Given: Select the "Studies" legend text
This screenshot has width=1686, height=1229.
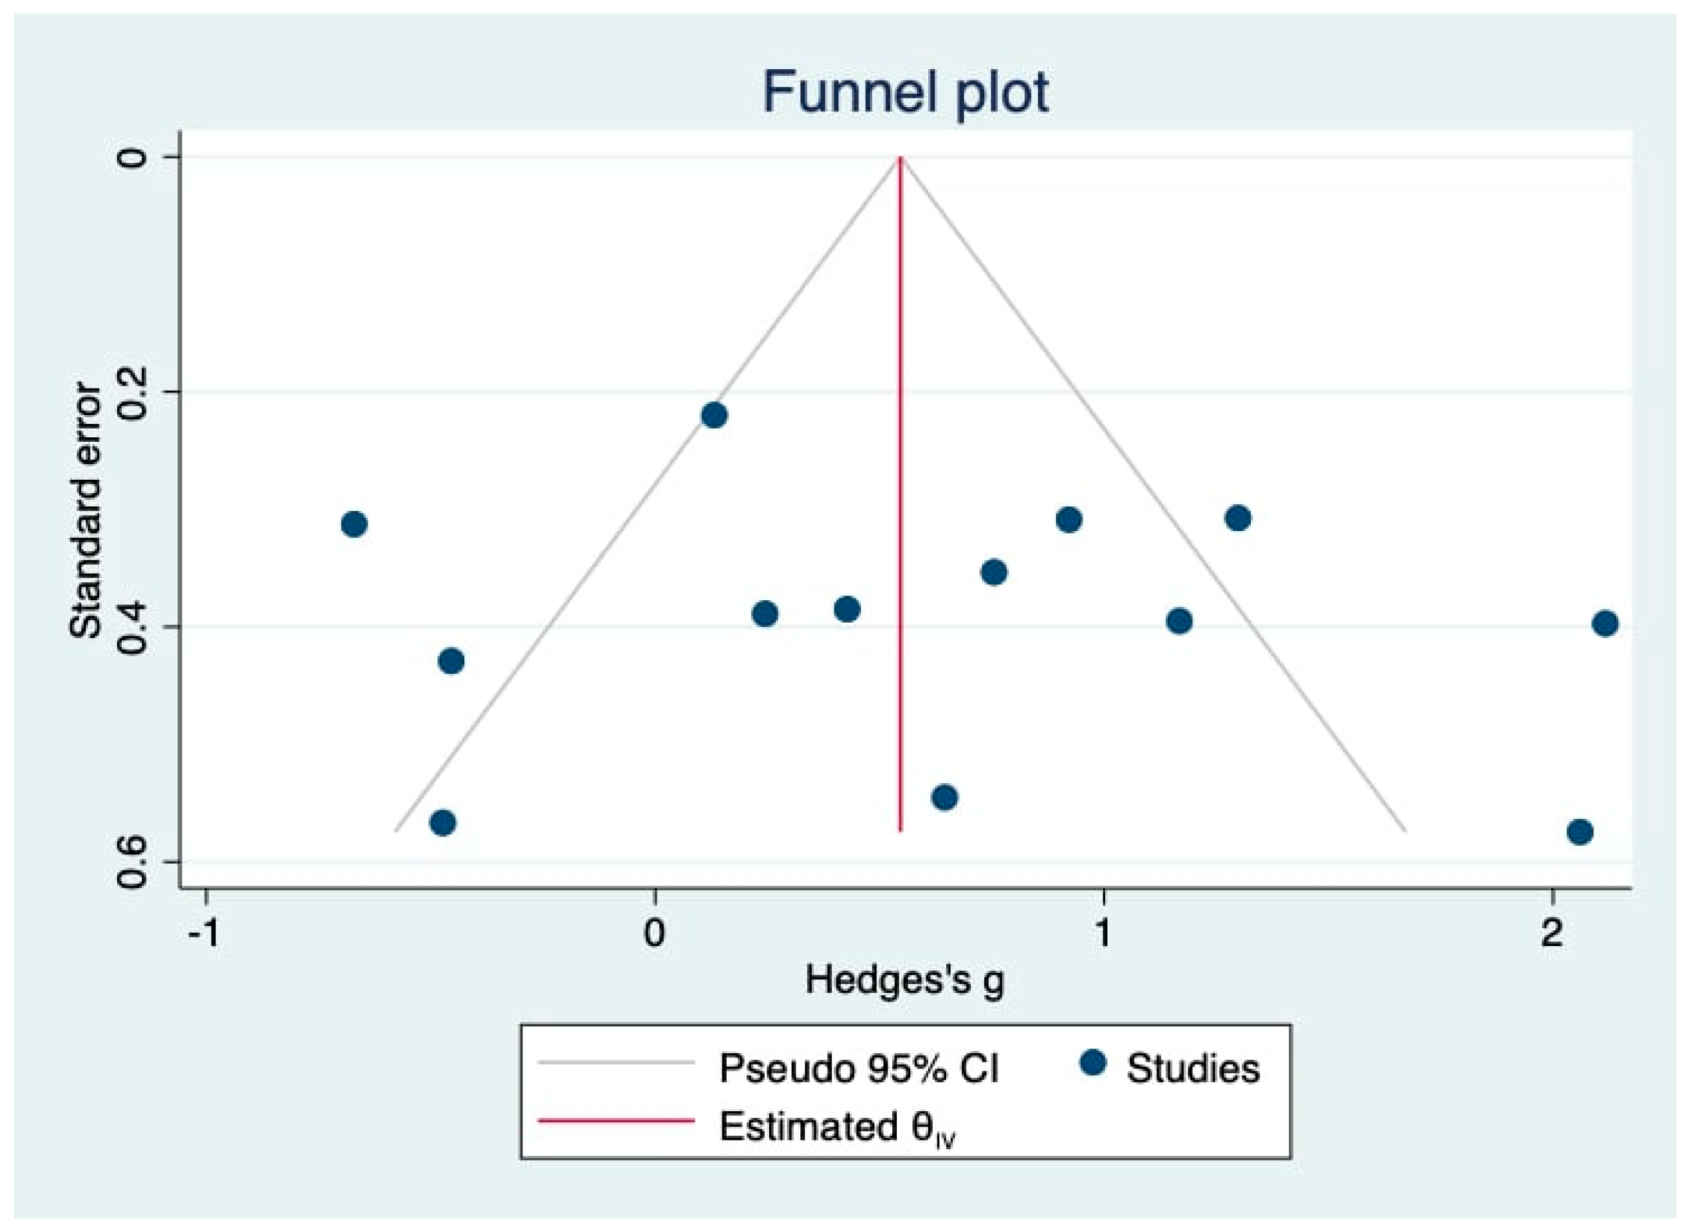Looking at the screenshot, I should pos(1193,1069).
